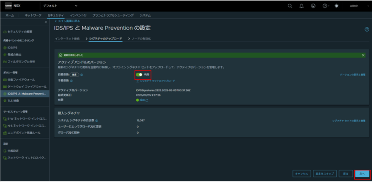Click IDS/IPS と Malware Prevention sidebar icon
The height and width of the screenshot is (182, 372).
(5, 94)
